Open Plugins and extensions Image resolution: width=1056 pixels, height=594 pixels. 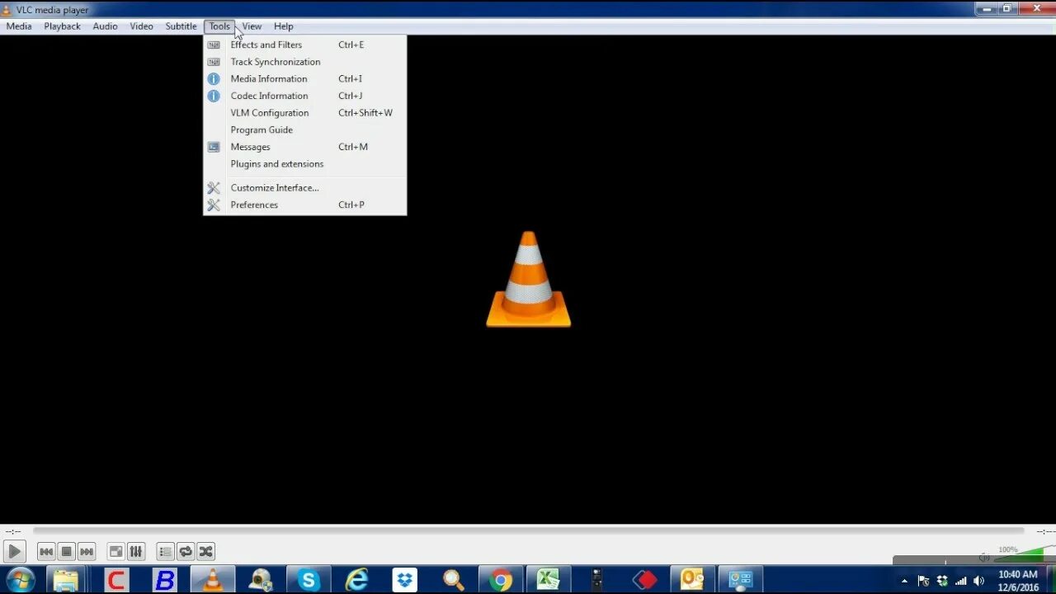(304, 164)
